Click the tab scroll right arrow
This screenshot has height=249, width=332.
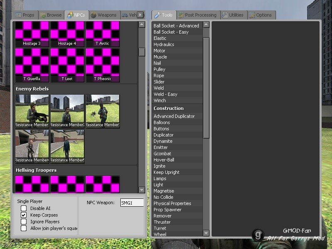point(140,15)
